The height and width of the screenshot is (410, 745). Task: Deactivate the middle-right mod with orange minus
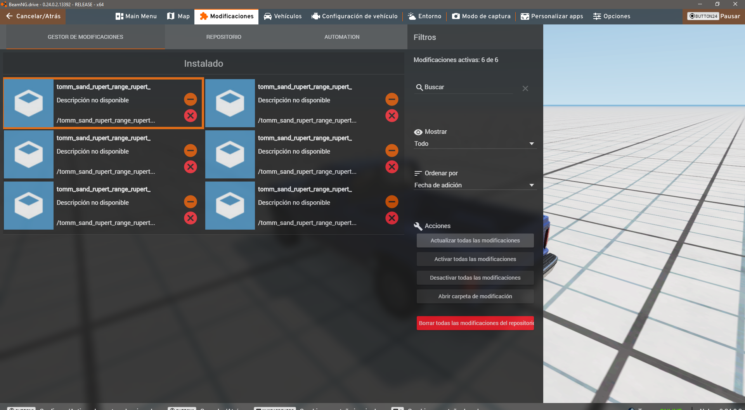tap(392, 151)
